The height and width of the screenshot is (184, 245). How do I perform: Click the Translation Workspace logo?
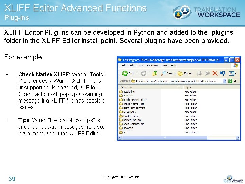tap(206, 13)
